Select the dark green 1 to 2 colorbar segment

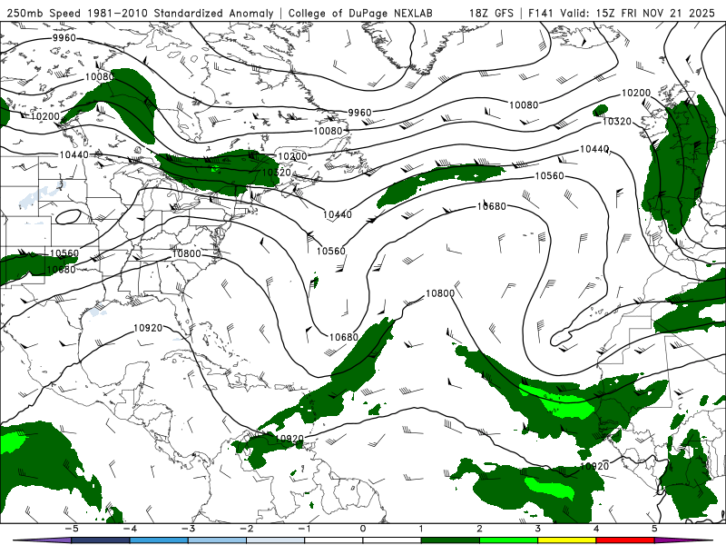click(x=450, y=540)
